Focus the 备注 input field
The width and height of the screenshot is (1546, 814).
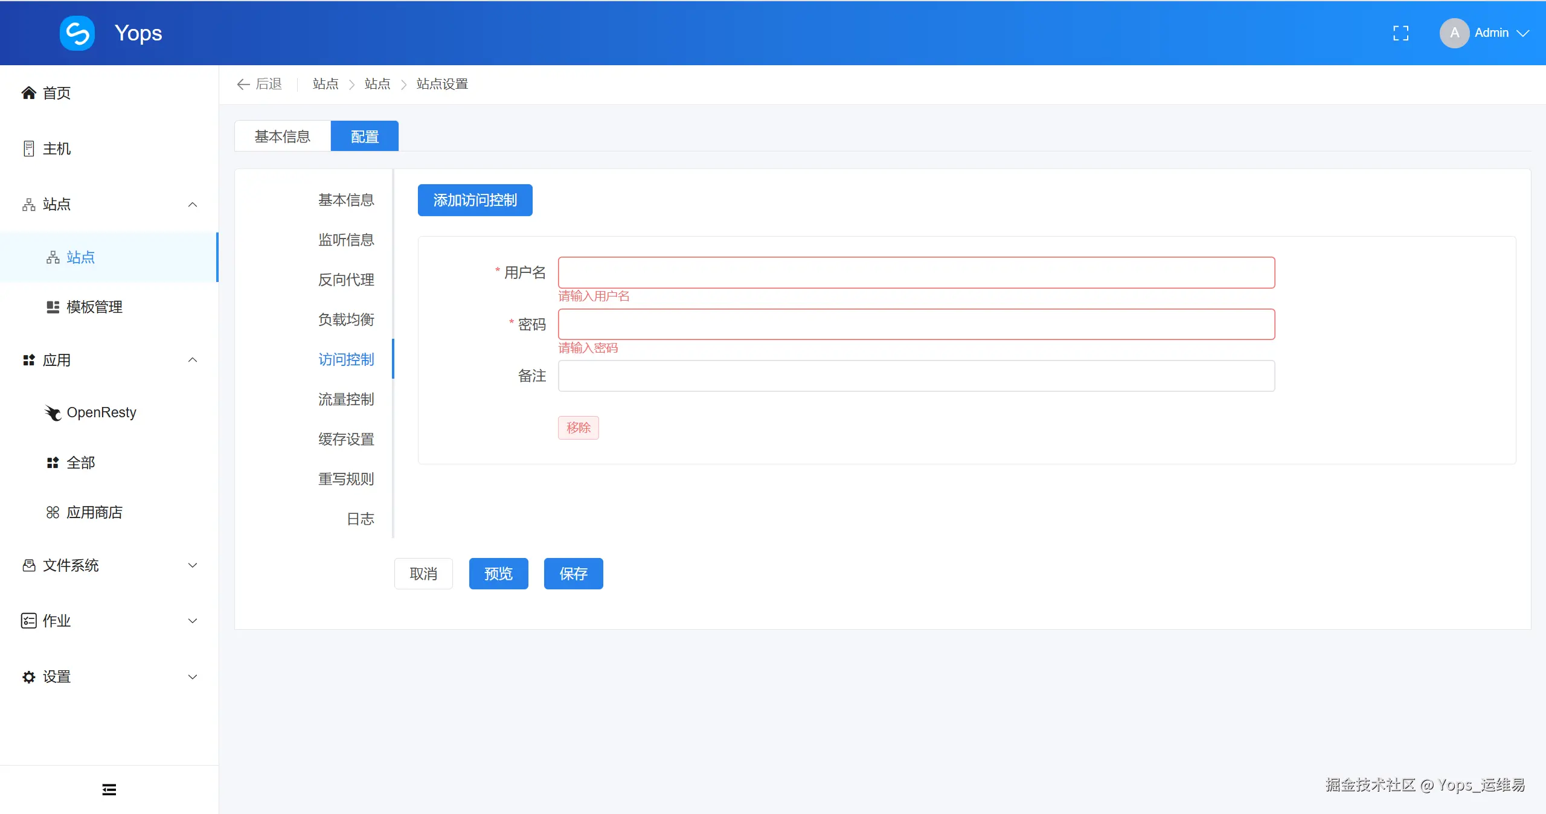tap(917, 376)
